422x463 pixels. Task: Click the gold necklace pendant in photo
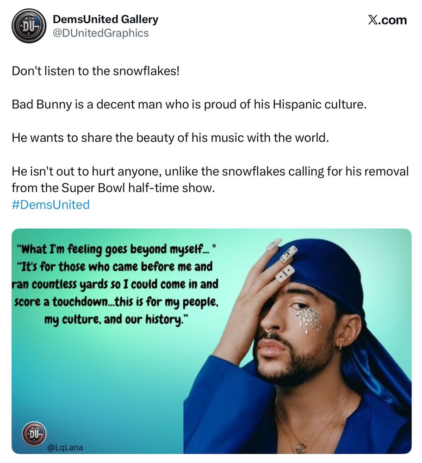(x=300, y=448)
